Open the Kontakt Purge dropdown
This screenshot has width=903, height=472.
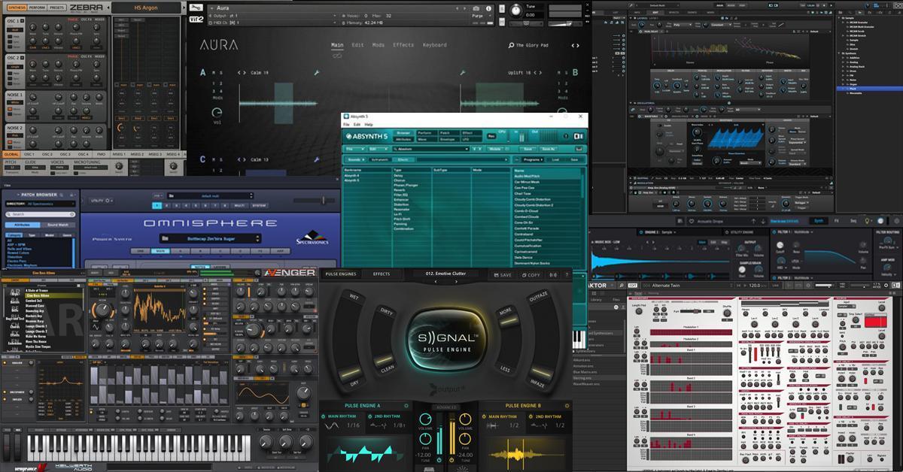pyautogui.click(x=480, y=17)
